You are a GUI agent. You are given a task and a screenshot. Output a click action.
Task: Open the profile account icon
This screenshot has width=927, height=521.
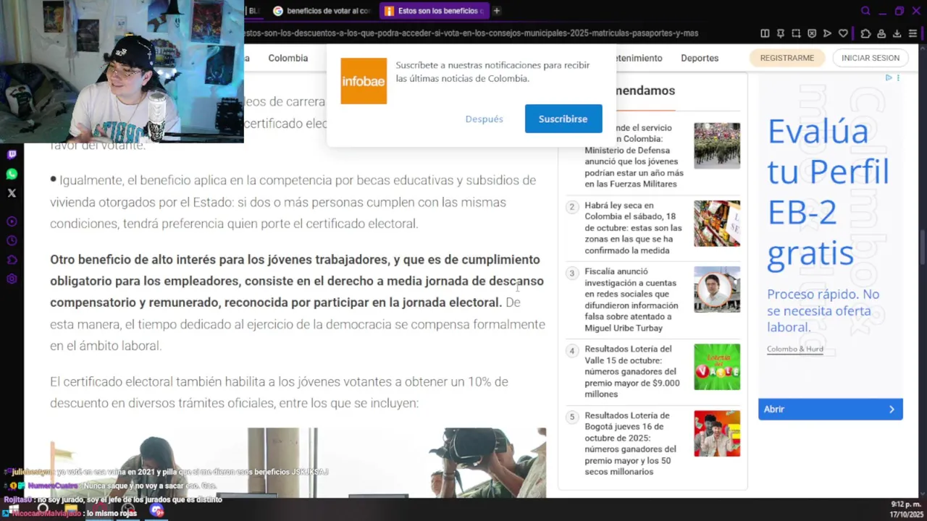[x=881, y=33]
